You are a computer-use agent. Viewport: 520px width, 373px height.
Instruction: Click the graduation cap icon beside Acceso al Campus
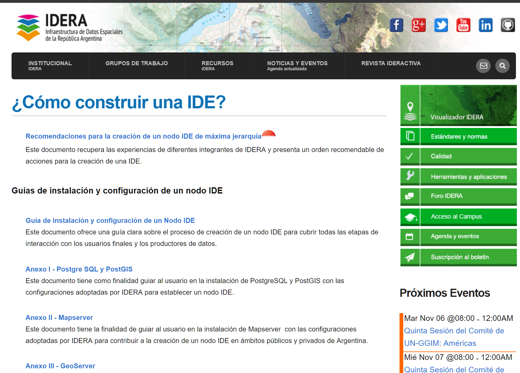pyautogui.click(x=411, y=217)
